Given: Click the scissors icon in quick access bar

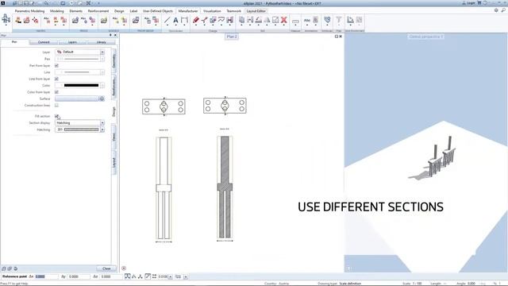Looking at the screenshot, I should [88, 3].
